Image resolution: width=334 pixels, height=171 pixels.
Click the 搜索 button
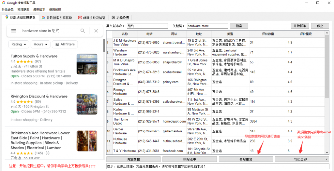239,26
